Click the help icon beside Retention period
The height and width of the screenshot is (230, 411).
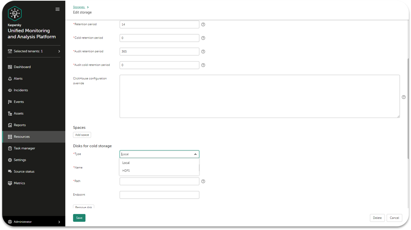[x=203, y=24]
